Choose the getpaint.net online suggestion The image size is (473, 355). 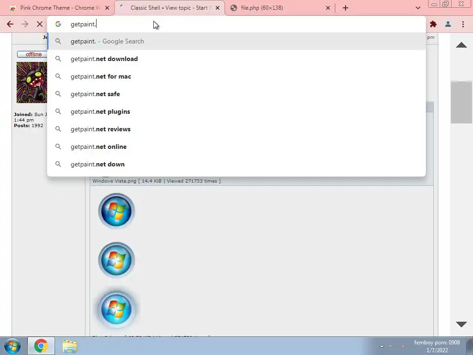point(236,147)
